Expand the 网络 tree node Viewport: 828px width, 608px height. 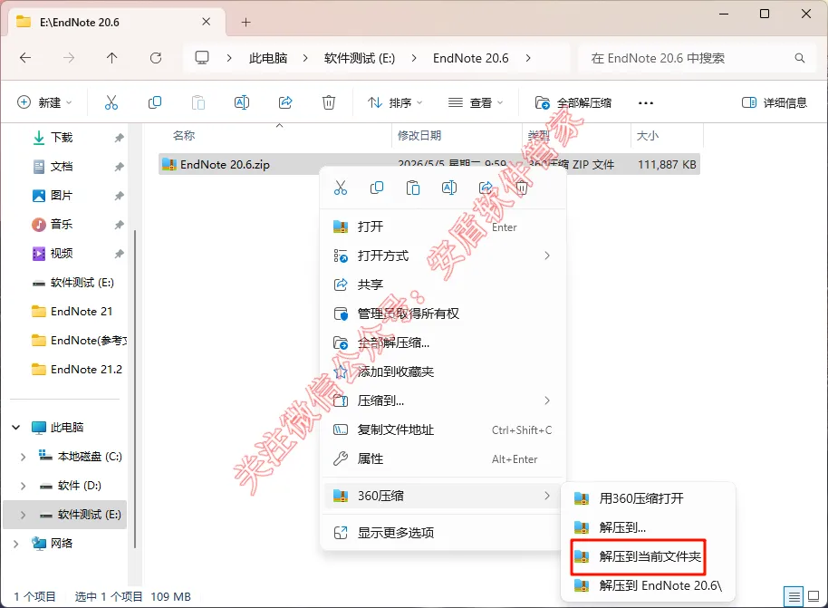(x=15, y=544)
